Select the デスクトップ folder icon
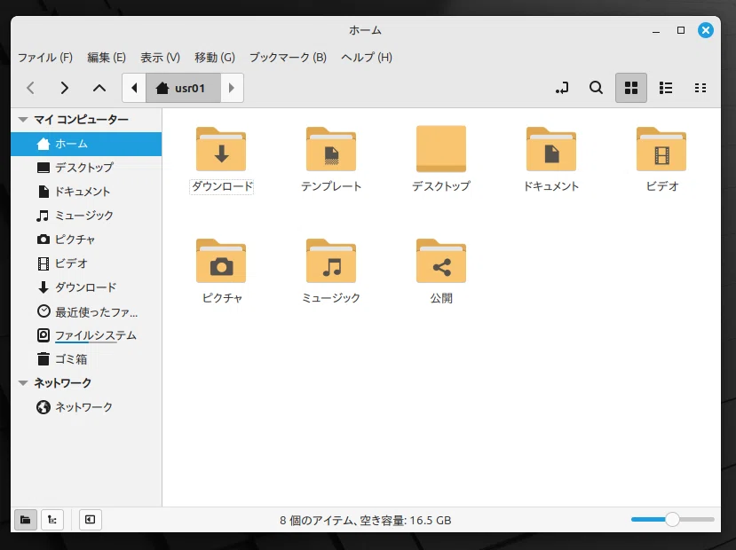Screen dimensions: 736x550 coord(441,149)
